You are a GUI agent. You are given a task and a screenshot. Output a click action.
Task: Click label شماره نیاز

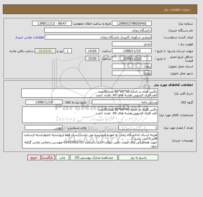tap(186, 24)
